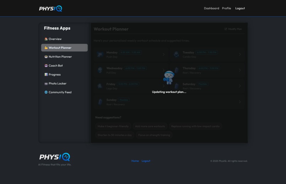Click the '© 2025 PhysIQ' copyright text

pos(229,161)
